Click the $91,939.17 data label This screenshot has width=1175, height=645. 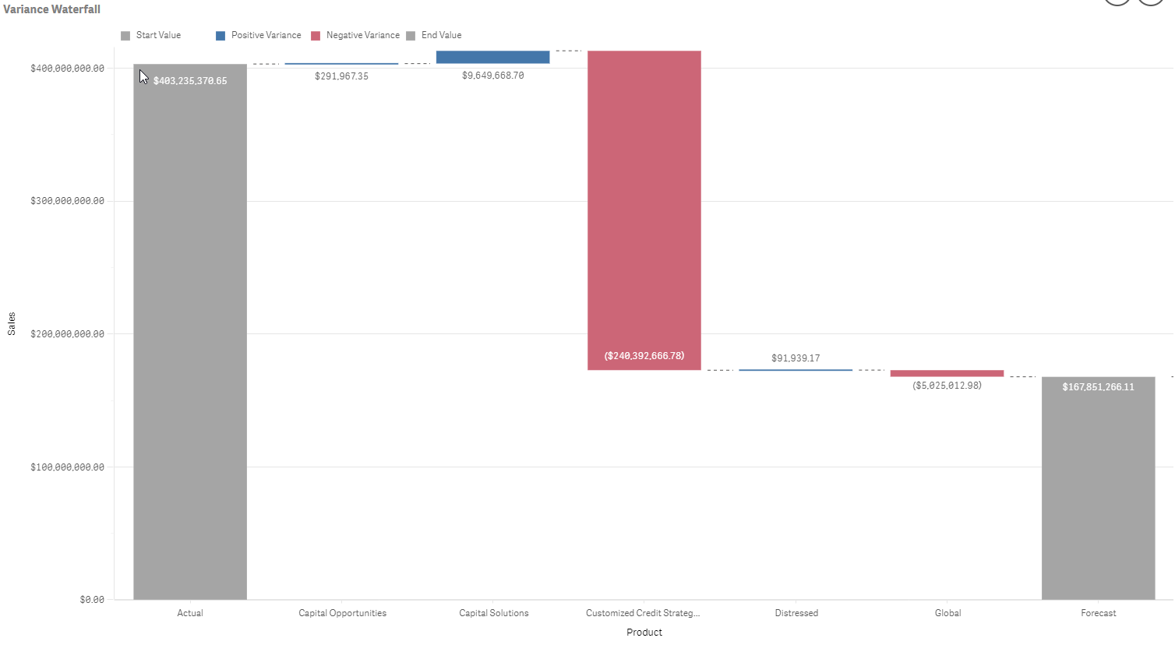[796, 358]
